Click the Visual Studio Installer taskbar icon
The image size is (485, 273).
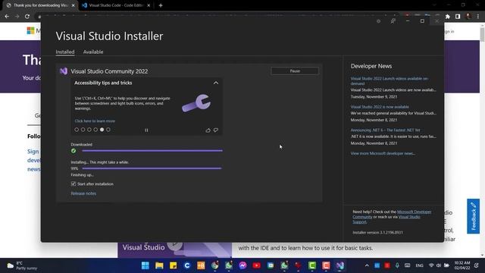click(x=340, y=265)
